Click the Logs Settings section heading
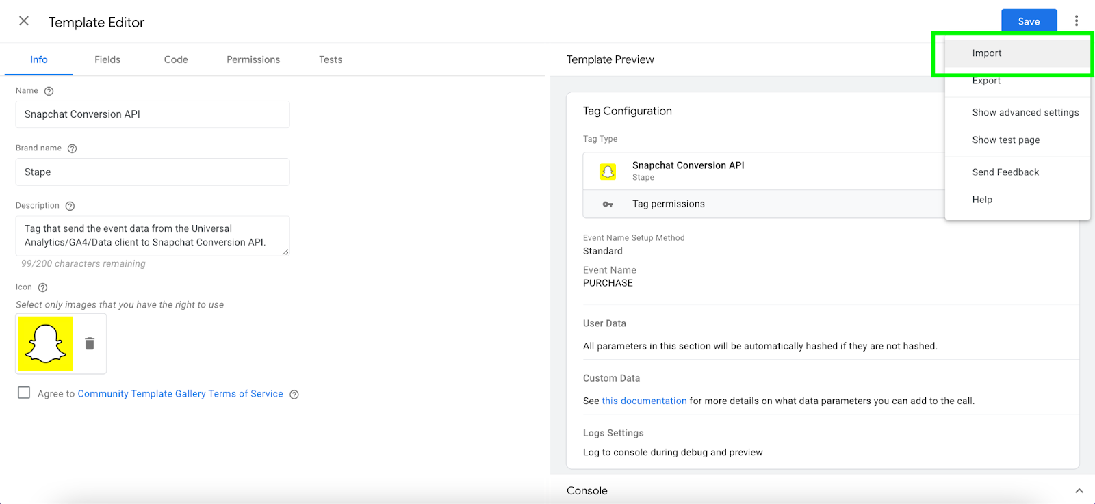This screenshot has height=504, width=1095. coord(613,434)
